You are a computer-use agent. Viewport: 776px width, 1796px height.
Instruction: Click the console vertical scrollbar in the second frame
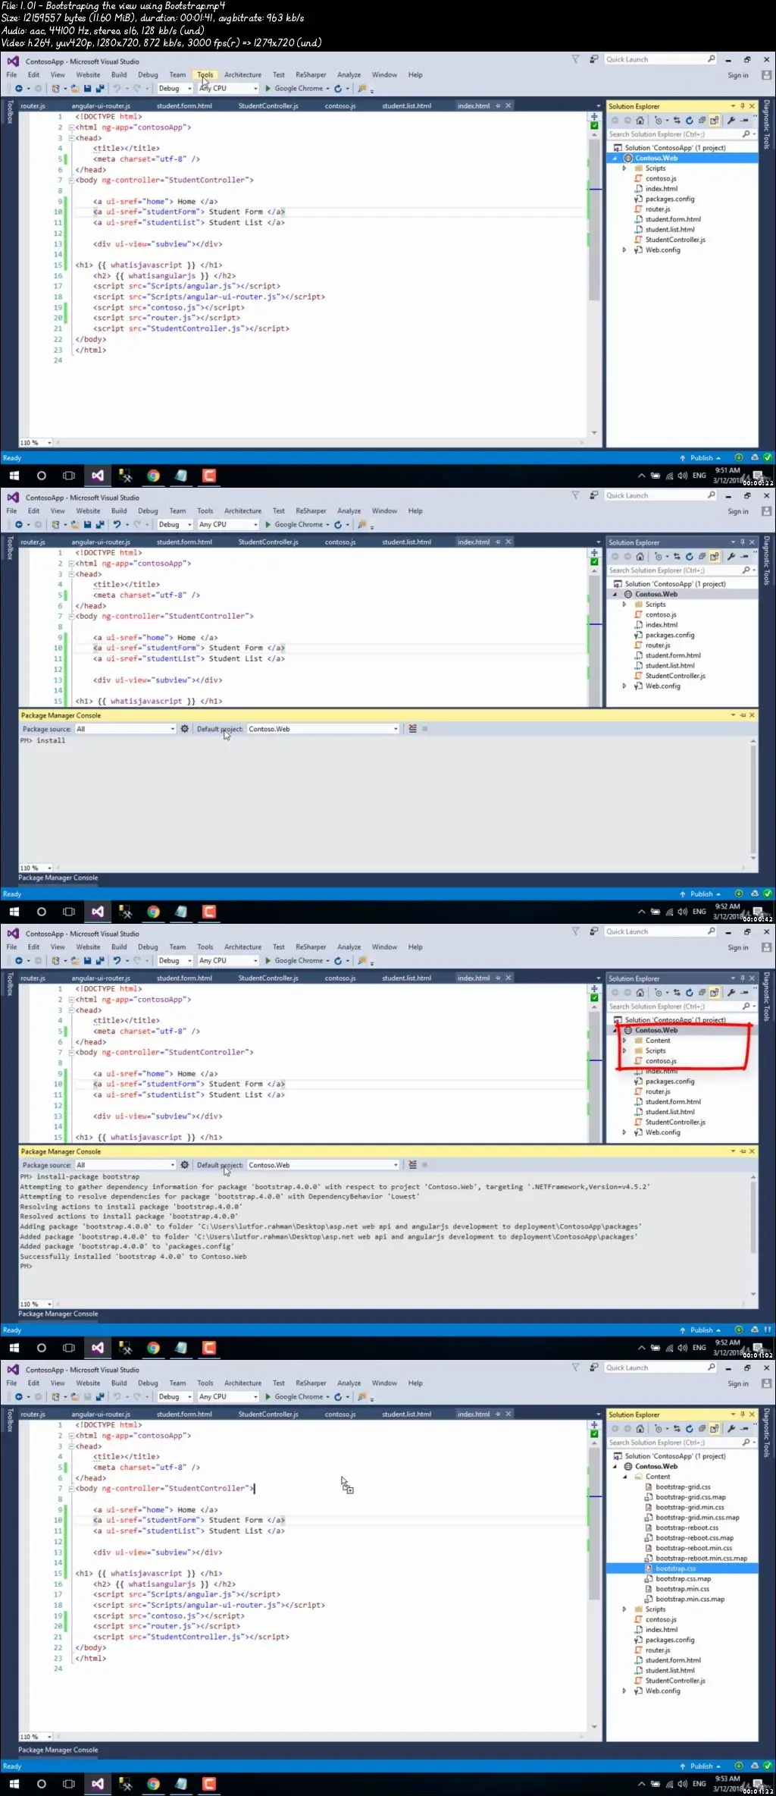pos(753,799)
